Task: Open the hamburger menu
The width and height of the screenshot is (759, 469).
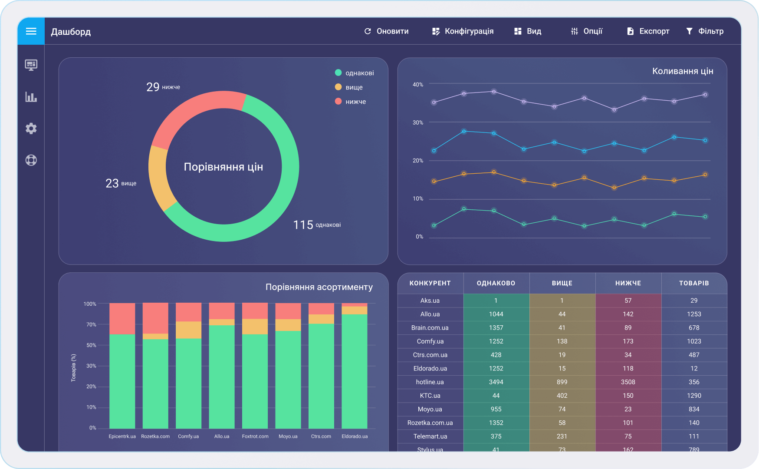Action: [31, 31]
